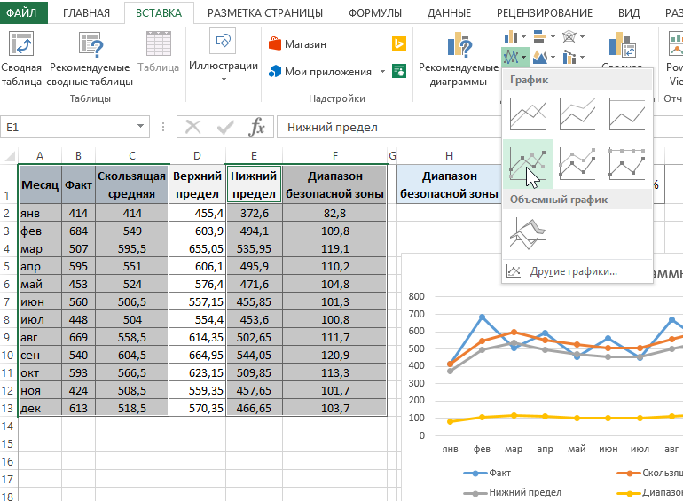683x501 pixels.
Task: Select the Факт column header cell
Action: 79,185
